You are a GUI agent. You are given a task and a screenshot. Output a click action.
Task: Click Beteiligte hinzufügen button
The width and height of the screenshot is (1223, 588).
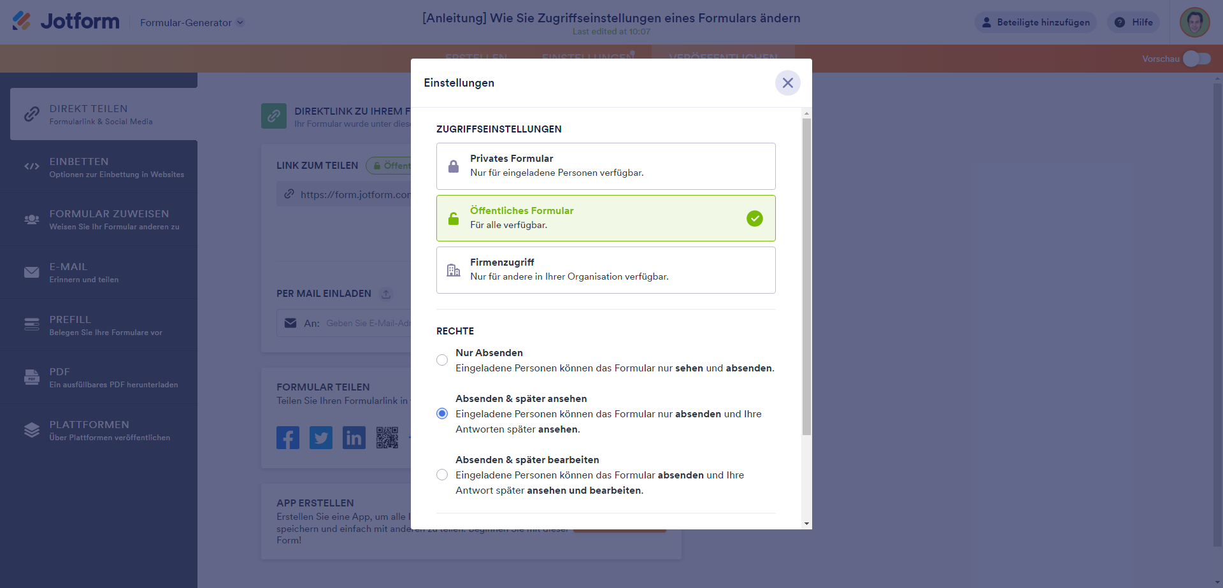1036,22
